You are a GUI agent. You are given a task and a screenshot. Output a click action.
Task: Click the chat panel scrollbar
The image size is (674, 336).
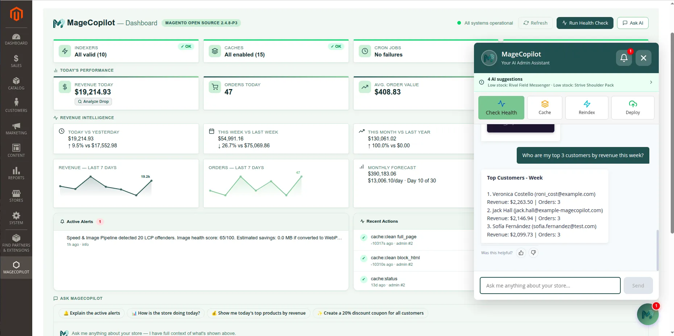click(657, 250)
